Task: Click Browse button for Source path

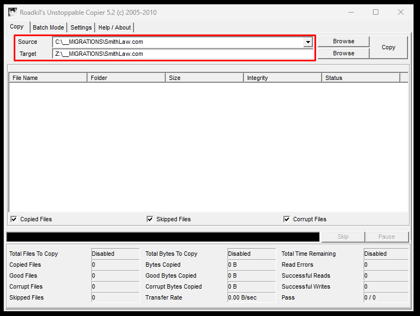Action: [x=343, y=42]
